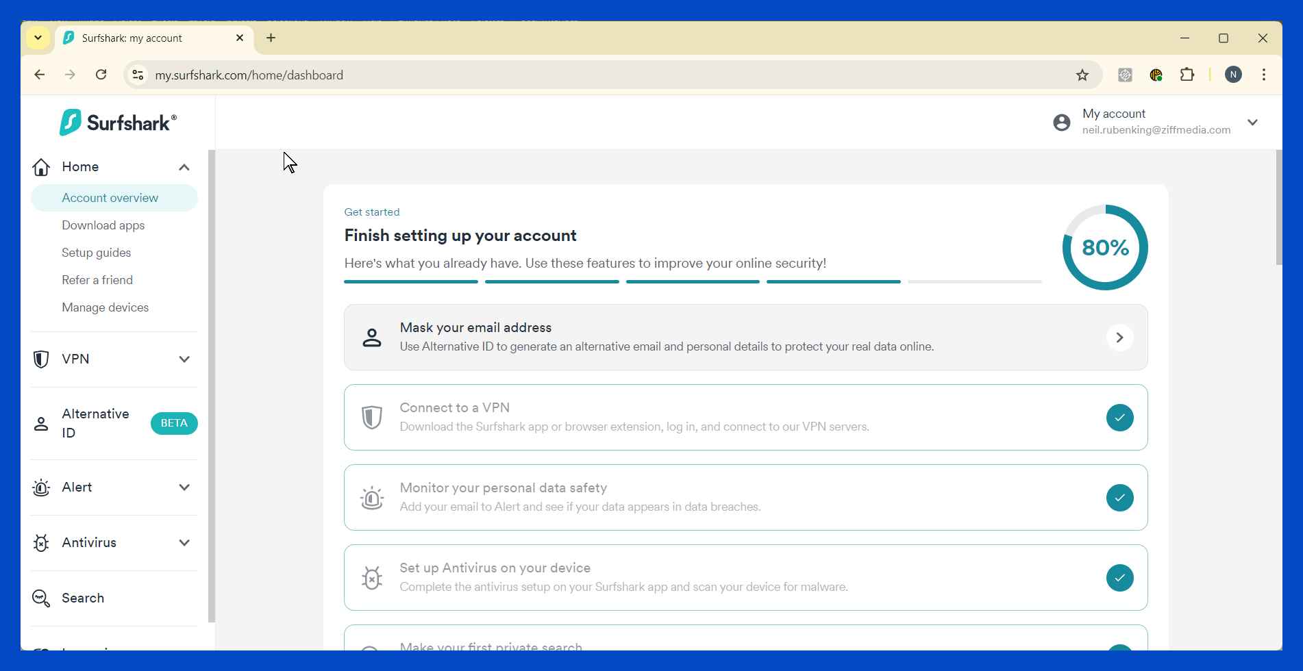Open Mask your email address arrow
The image size is (1303, 671).
(1119, 338)
